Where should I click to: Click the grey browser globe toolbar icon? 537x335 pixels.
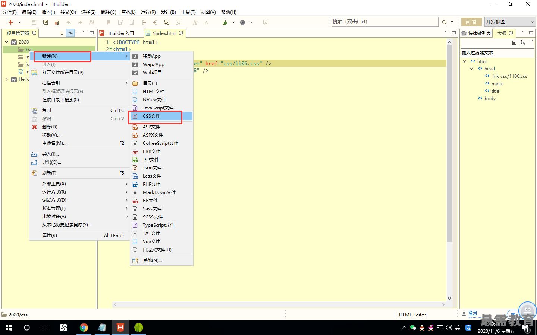[x=242, y=22]
